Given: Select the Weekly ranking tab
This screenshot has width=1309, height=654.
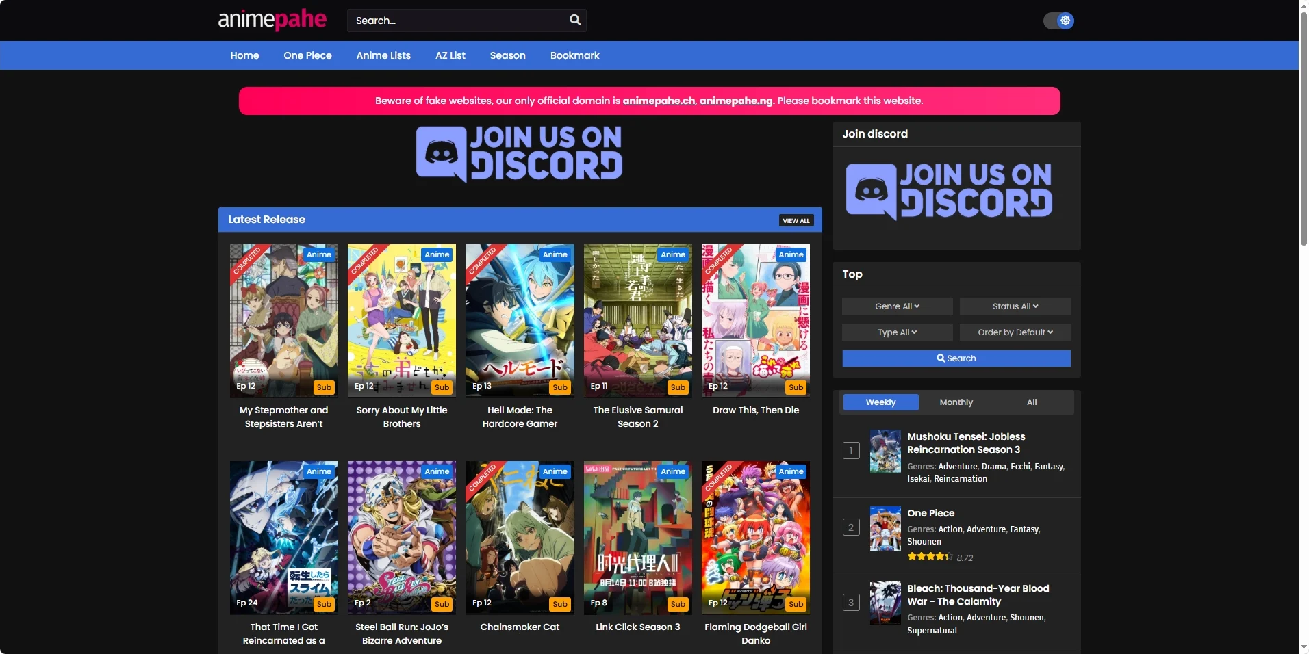Looking at the screenshot, I should pyautogui.click(x=880, y=402).
